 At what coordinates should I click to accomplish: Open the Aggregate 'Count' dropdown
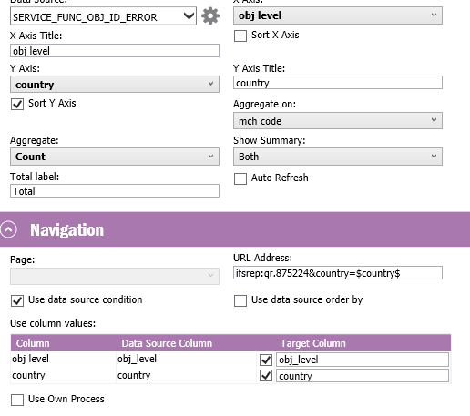click(x=115, y=157)
